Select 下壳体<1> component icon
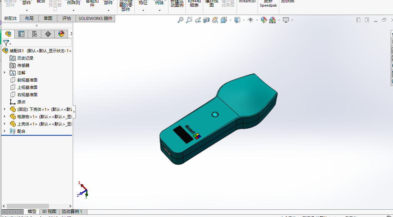Image resolution: width=393 pixels, height=217 pixels. tap(13, 109)
